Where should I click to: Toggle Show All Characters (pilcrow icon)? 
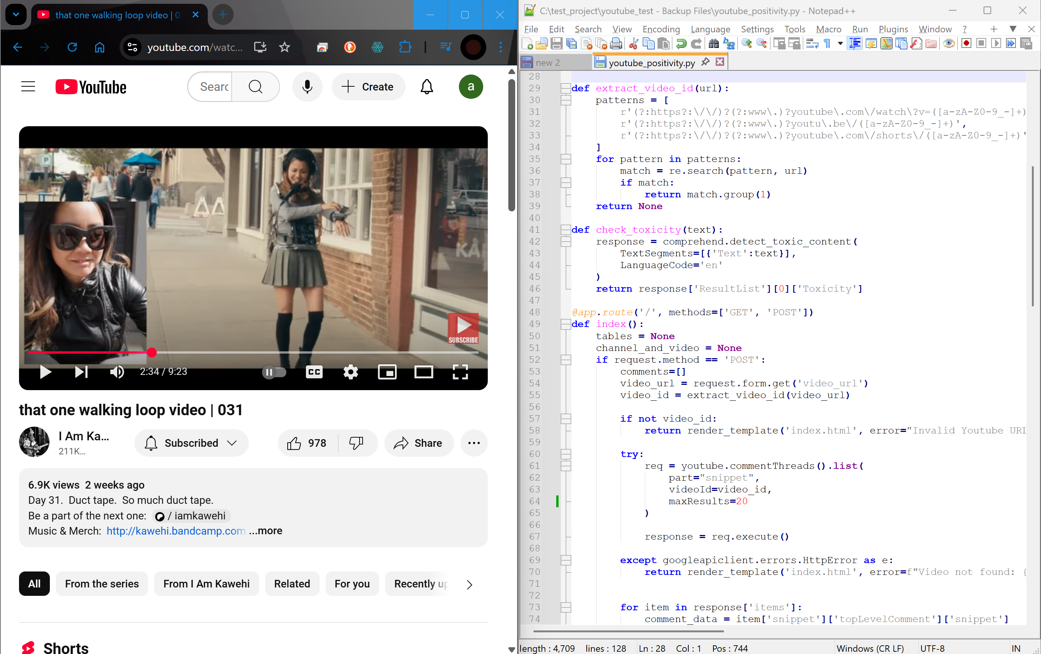click(827, 44)
